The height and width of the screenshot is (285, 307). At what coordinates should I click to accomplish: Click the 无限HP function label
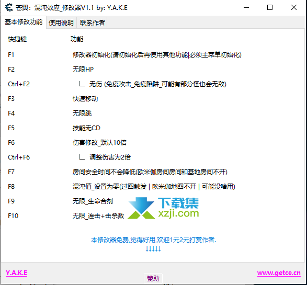pyautogui.click(x=83, y=70)
